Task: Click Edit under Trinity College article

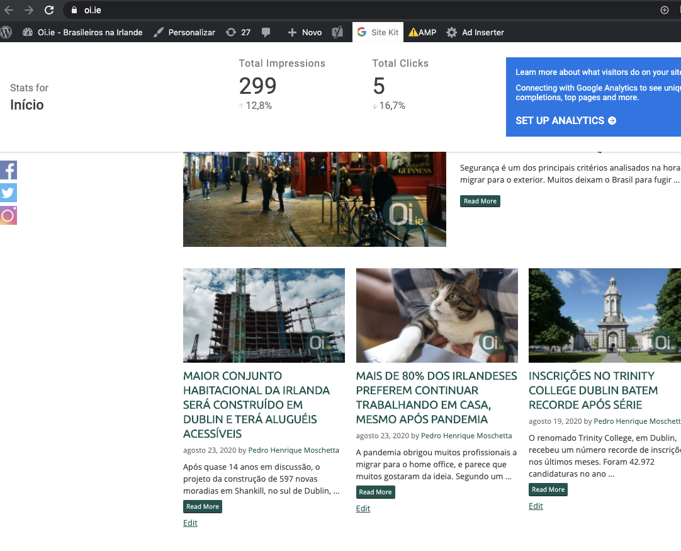Action: tap(536, 506)
